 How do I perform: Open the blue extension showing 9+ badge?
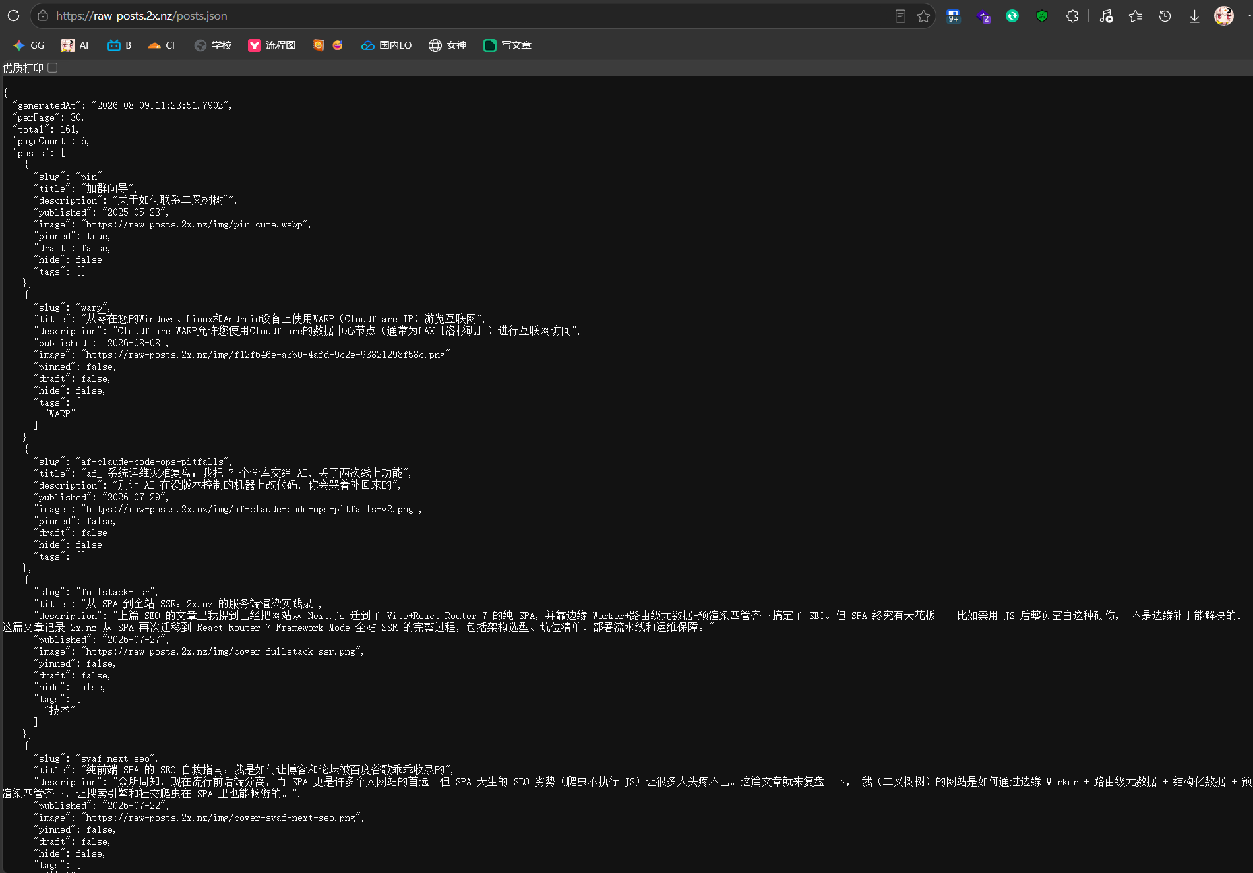coord(954,16)
